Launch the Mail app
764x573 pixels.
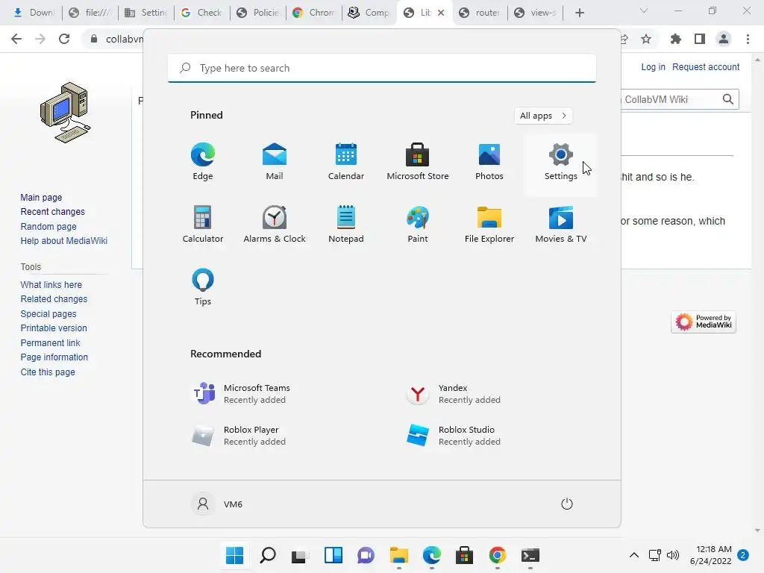click(275, 162)
